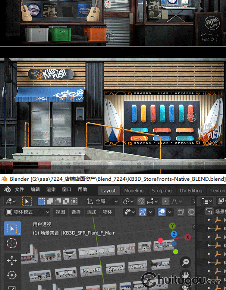The width and height of the screenshot is (226, 290).
Task: Choose the intersect selection mode icon
Action: [74, 201]
